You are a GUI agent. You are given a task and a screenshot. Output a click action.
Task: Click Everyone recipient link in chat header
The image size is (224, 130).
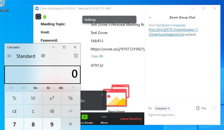tap(179, 25)
